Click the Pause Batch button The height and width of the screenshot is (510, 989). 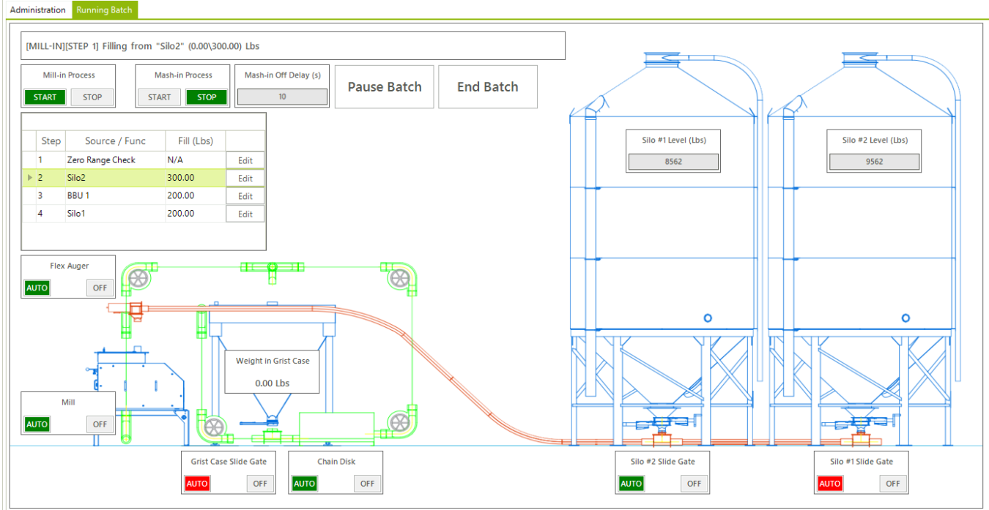[384, 86]
